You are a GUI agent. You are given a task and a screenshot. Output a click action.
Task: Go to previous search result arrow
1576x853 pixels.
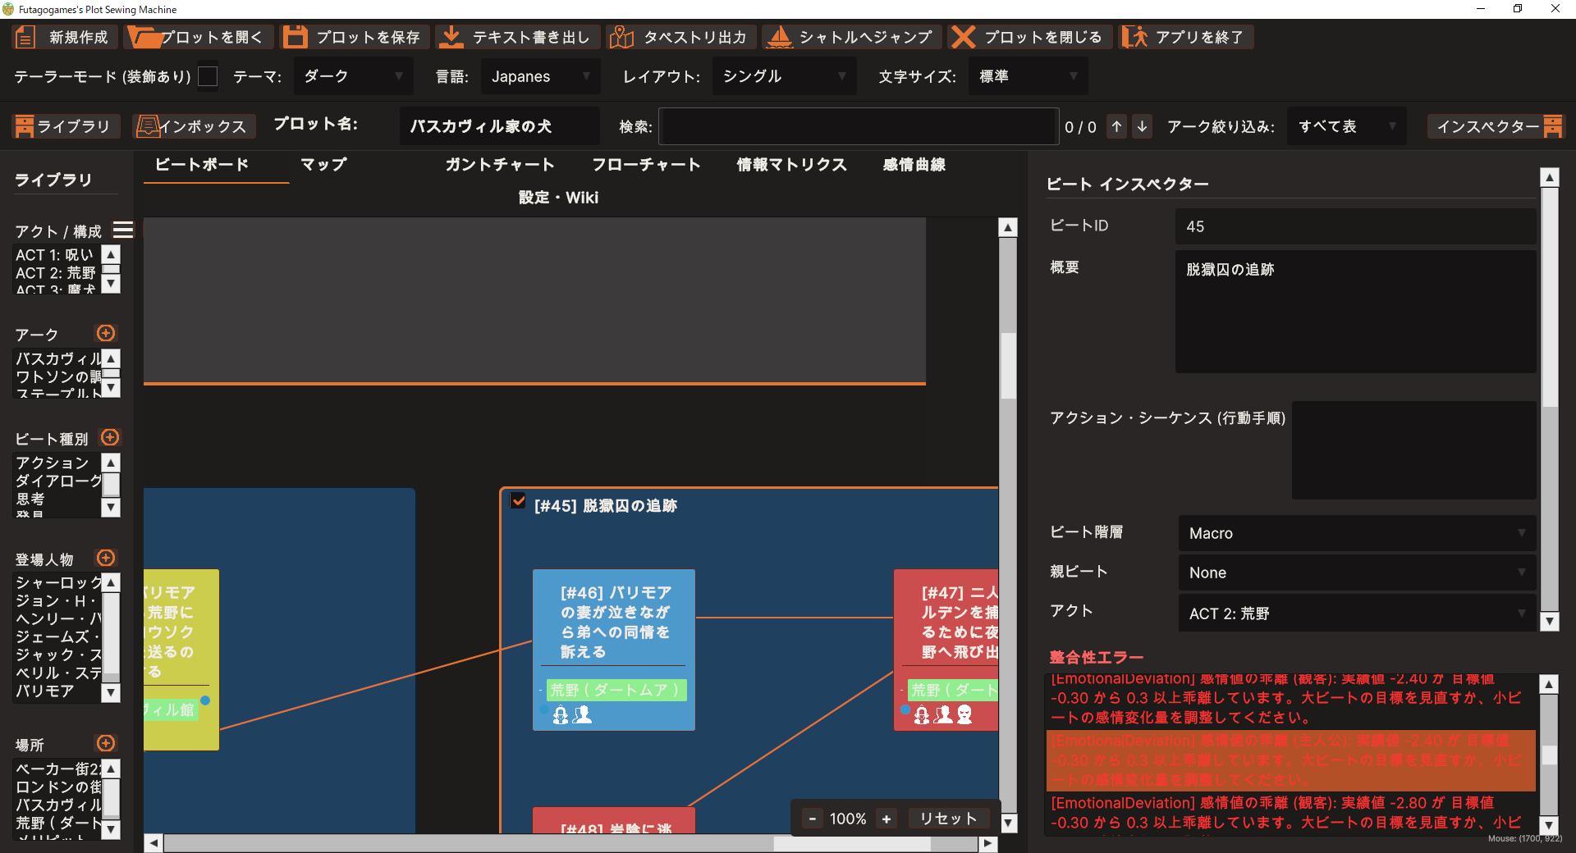coord(1116,126)
